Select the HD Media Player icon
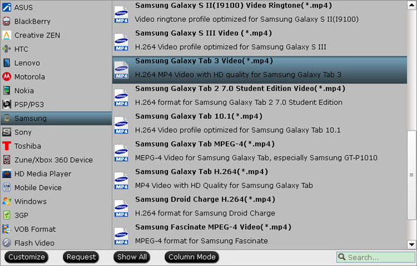 point(6,174)
